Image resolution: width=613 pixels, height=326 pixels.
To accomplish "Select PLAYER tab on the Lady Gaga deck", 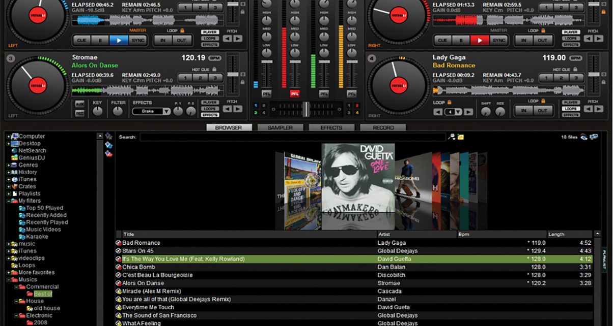I will (x=571, y=103).
